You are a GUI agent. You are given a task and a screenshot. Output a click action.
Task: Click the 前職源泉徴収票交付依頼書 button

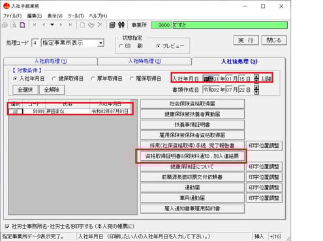pyautogui.click(x=192, y=177)
